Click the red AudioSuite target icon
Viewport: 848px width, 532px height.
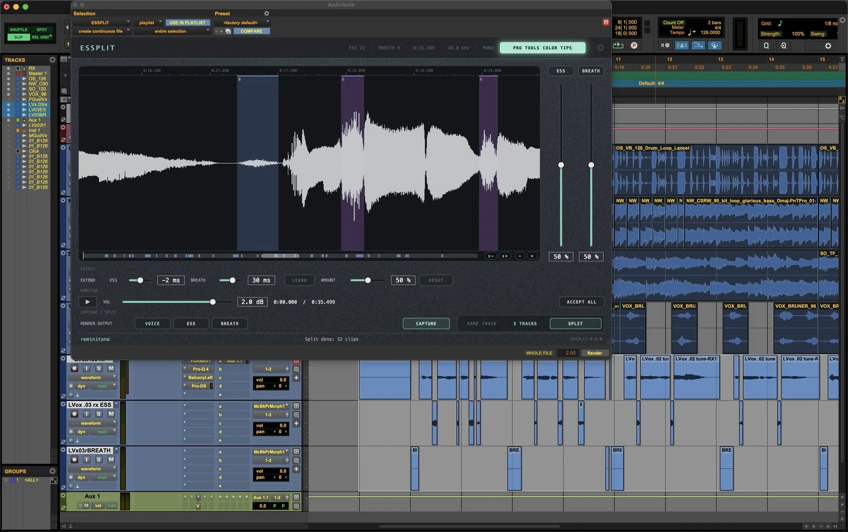[606, 22]
